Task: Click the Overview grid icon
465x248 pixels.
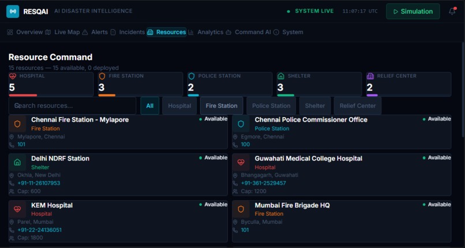Action: pyautogui.click(x=10, y=32)
